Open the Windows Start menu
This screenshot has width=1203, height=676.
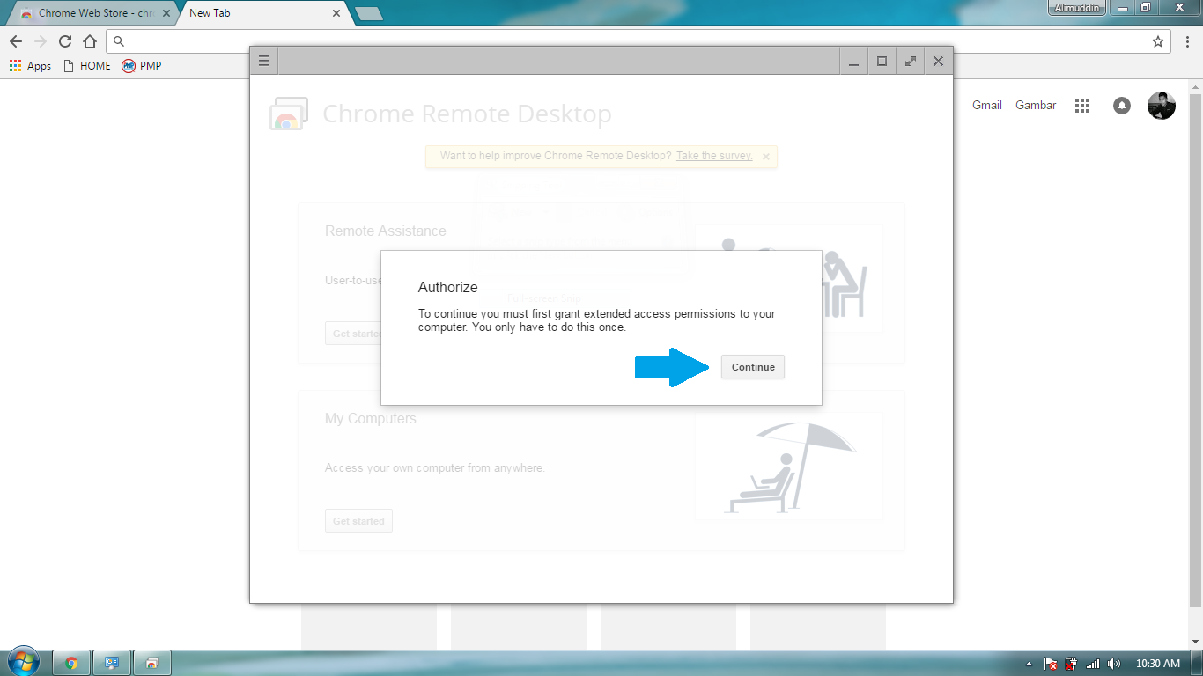(24, 662)
